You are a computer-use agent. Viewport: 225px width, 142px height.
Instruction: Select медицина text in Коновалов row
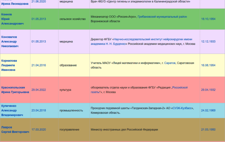(66, 42)
